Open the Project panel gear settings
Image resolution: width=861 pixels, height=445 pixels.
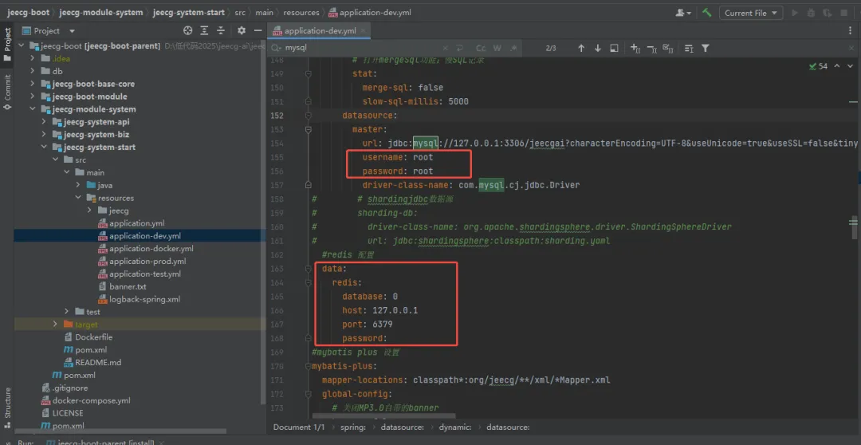(241, 31)
